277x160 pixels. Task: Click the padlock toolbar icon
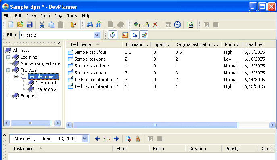pos(190,25)
